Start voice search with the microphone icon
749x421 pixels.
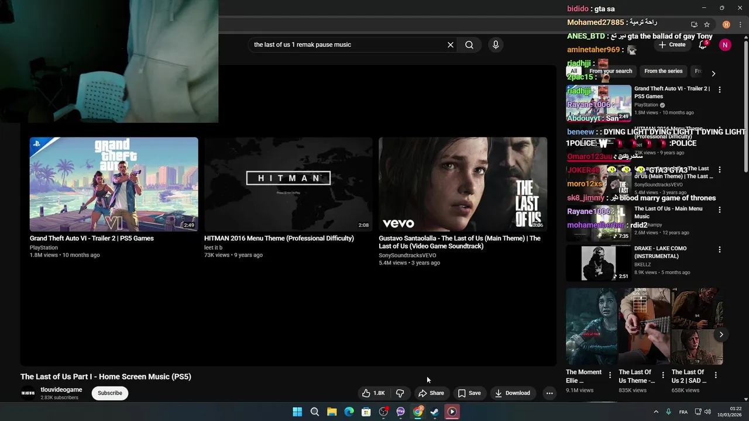click(496, 44)
